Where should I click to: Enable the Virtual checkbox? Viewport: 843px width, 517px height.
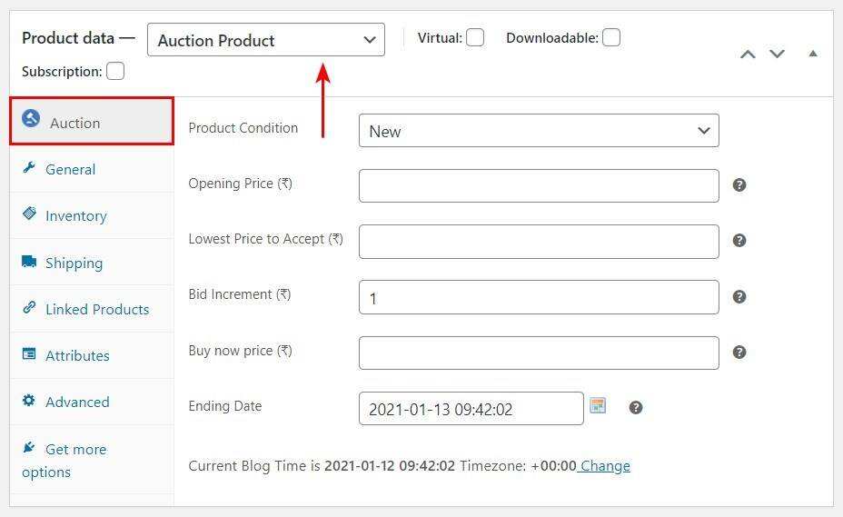[475, 38]
